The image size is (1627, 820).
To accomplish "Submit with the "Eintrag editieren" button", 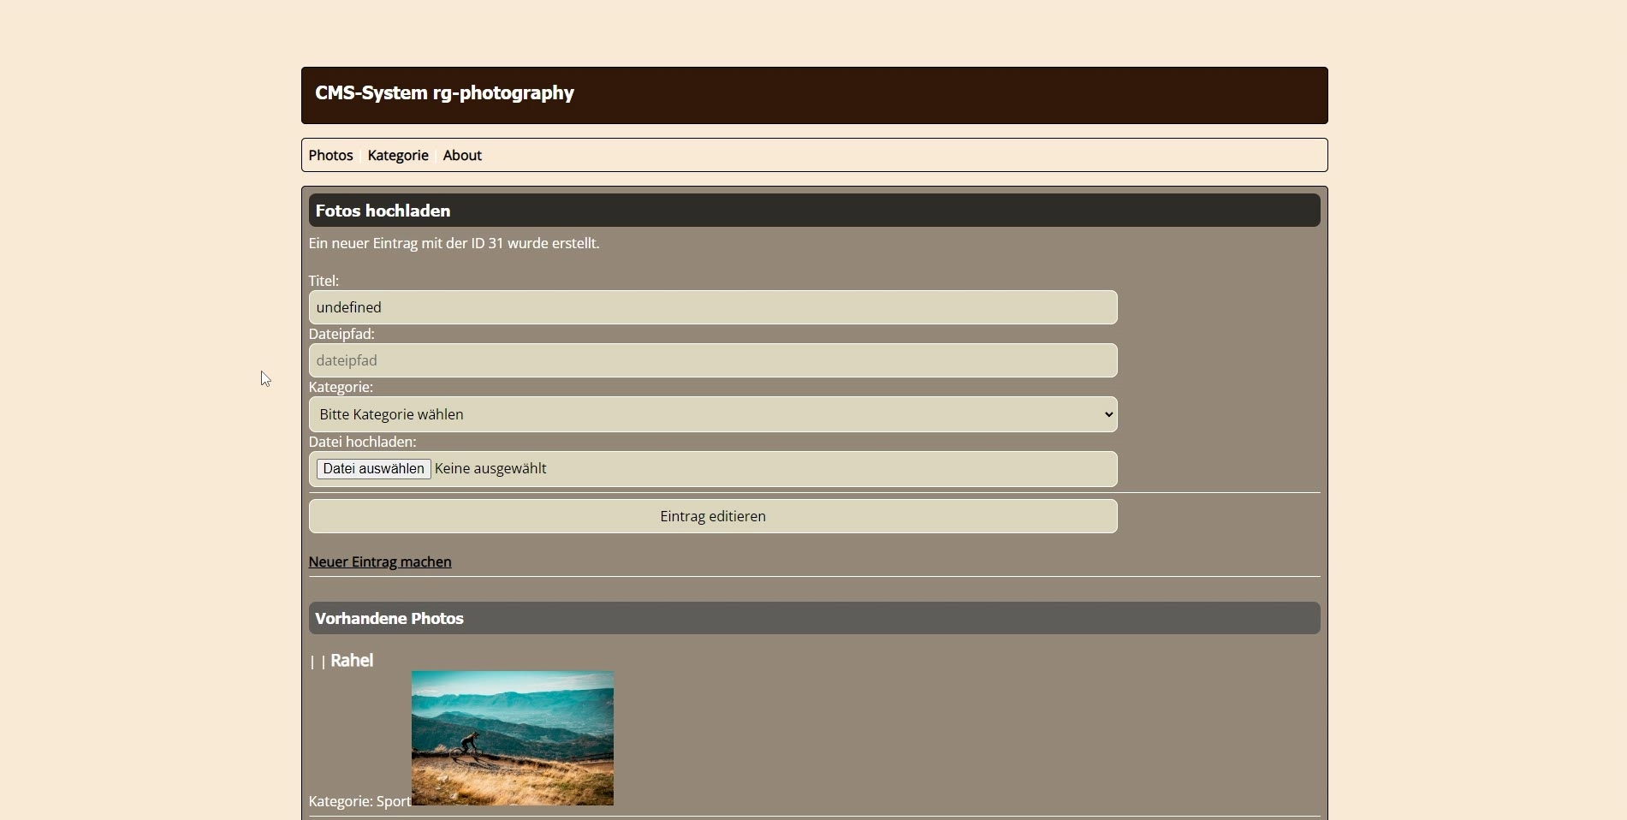I will coord(712,516).
